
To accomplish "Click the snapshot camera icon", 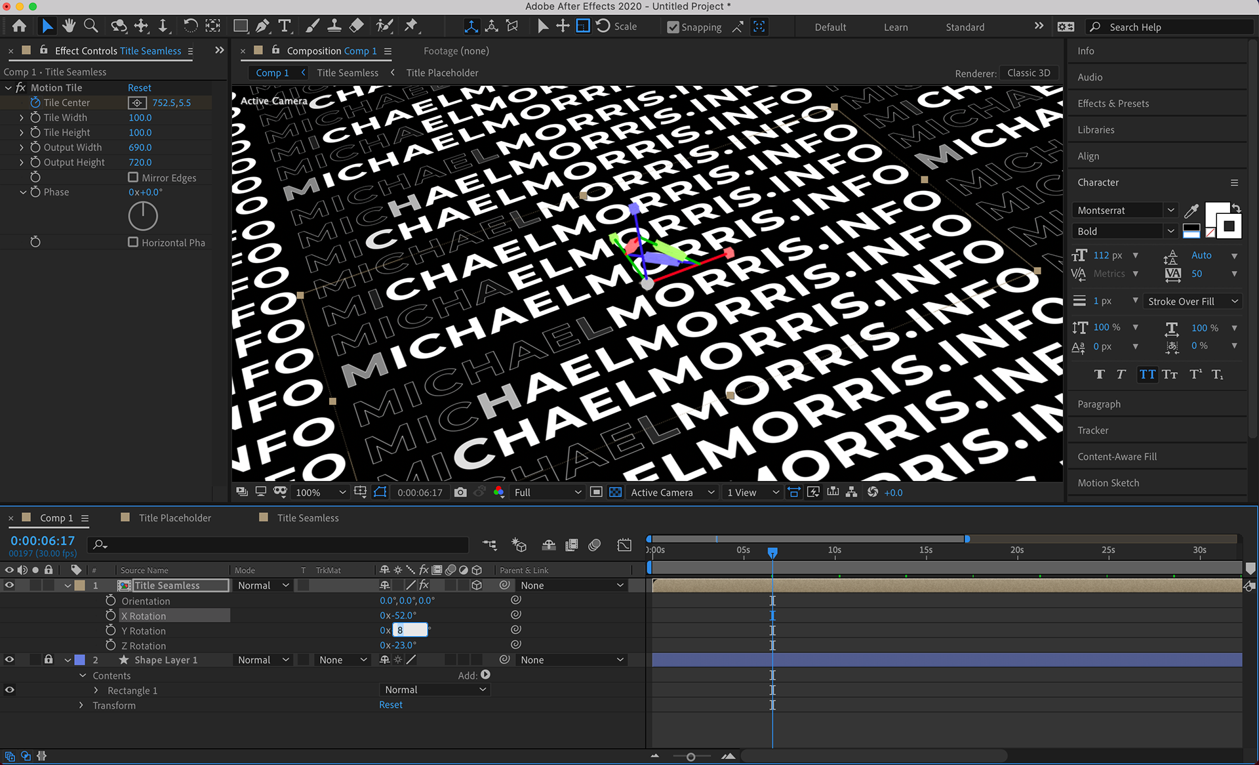I will coord(460,492).
